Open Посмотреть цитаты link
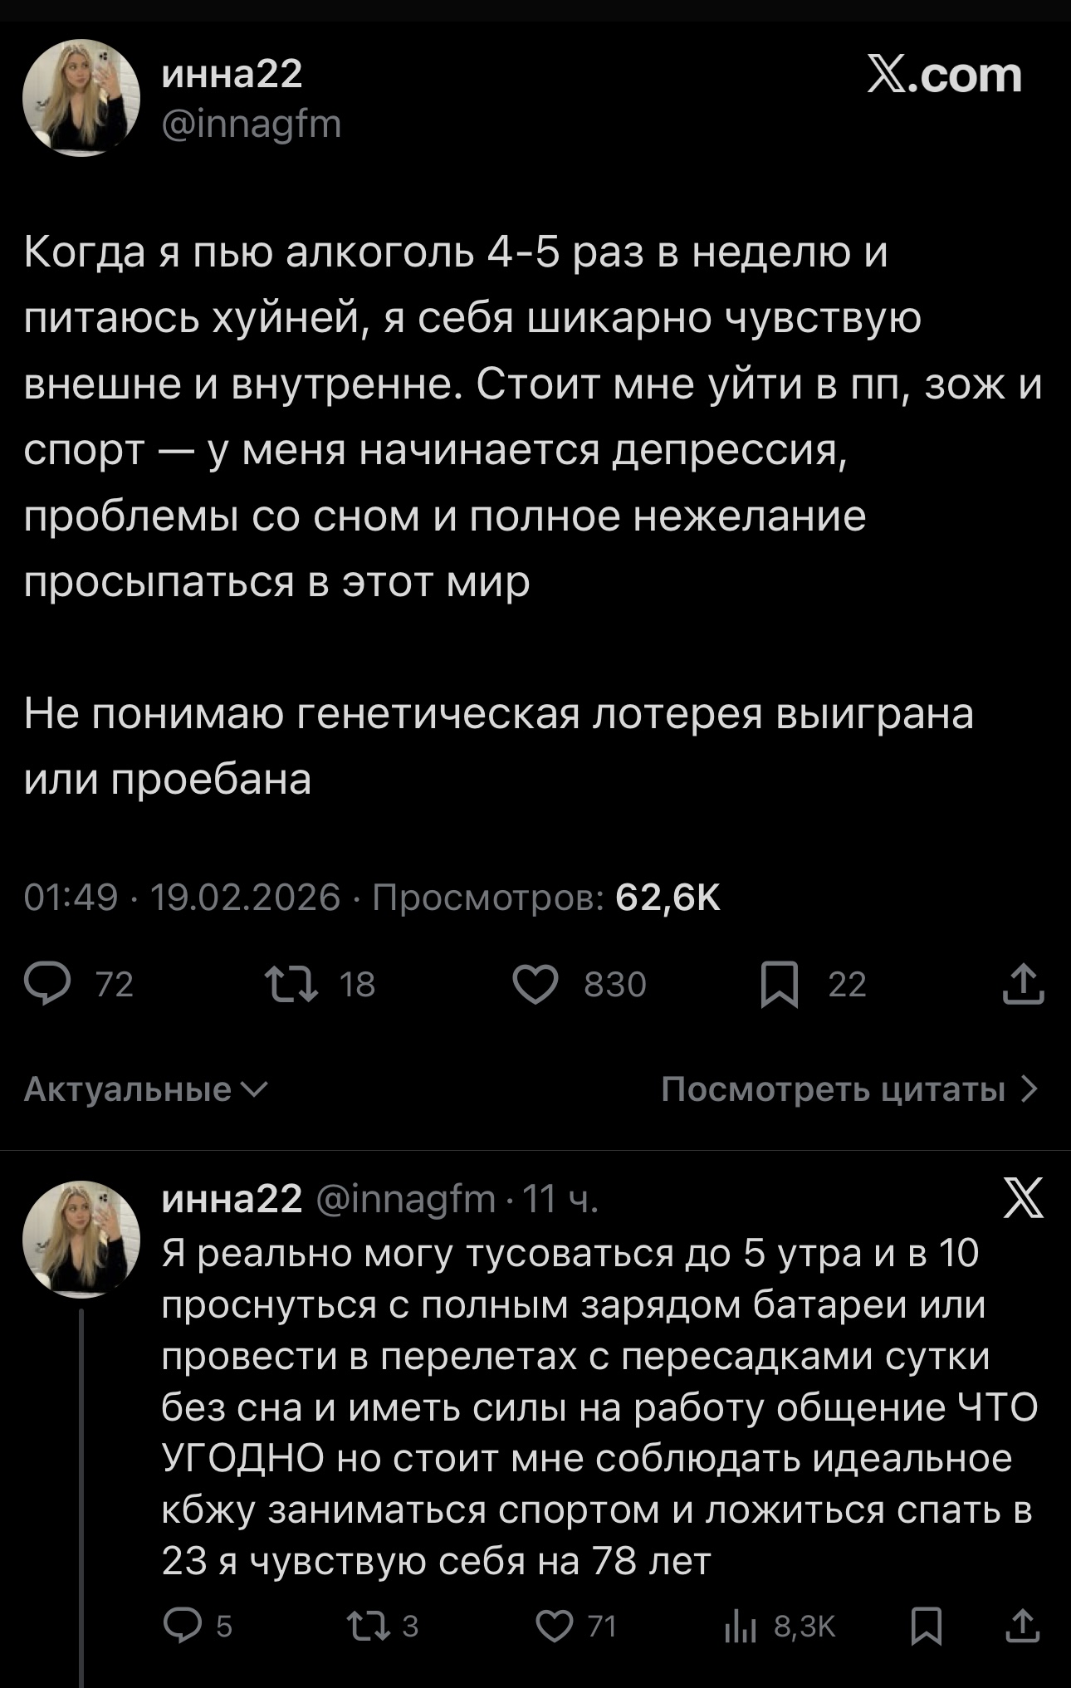The width and height of the screenshot is (1071, 1688). pos(833,1089)
